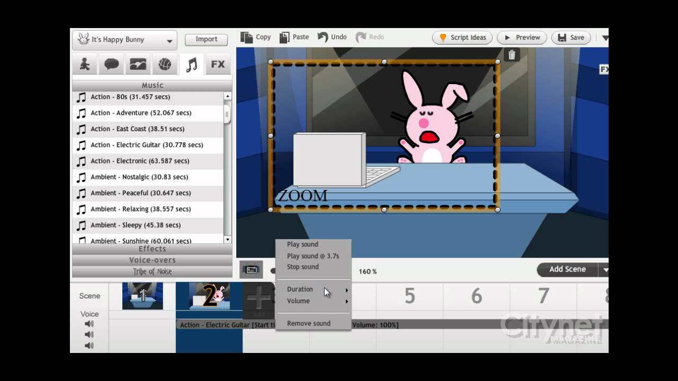678x381 pixels.
Task: Open the Add Scene dropdown arrow
Action: pos(604,270)
